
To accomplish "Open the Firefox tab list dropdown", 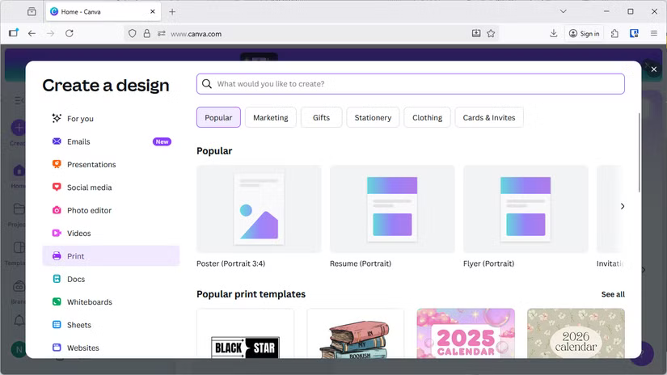I will (x=564, y=11).
